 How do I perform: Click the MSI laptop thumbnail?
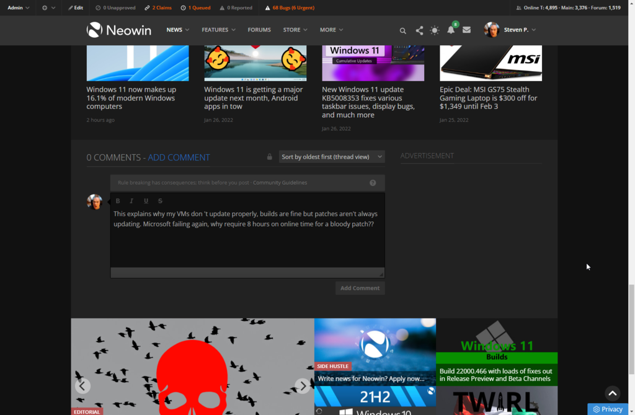coord(491,63)
